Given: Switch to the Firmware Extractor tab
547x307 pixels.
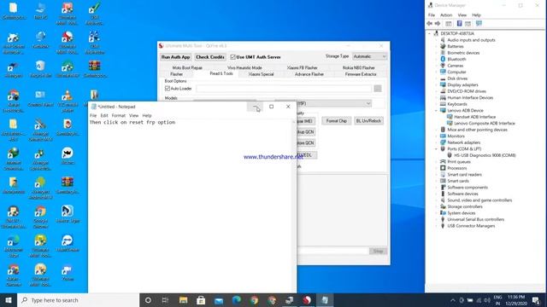Looking at the screenshot, I should coord(361,74).
